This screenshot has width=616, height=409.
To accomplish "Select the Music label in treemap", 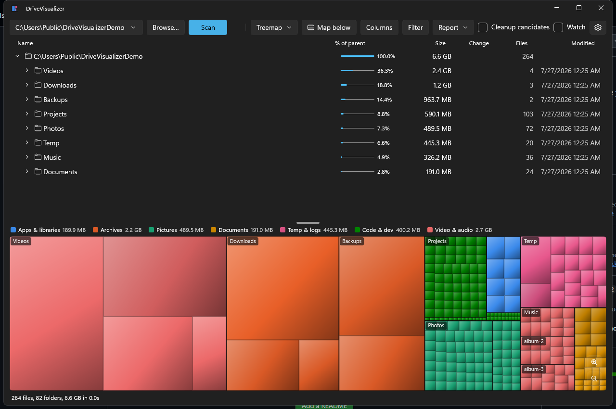I will (531, 312).
